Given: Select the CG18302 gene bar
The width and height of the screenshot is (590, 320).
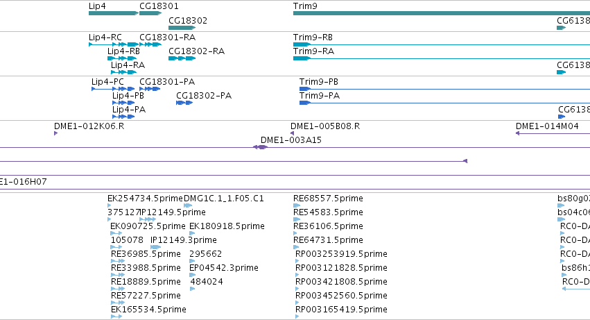Looking at the screenshot, I should 182,28.
